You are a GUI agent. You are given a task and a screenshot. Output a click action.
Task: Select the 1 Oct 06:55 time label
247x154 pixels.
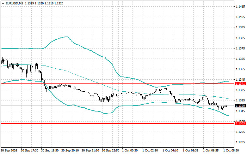tap(211, 151)
